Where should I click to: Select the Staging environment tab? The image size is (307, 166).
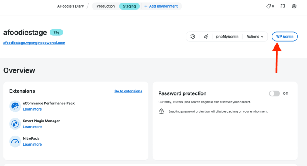tap(129, 6)
